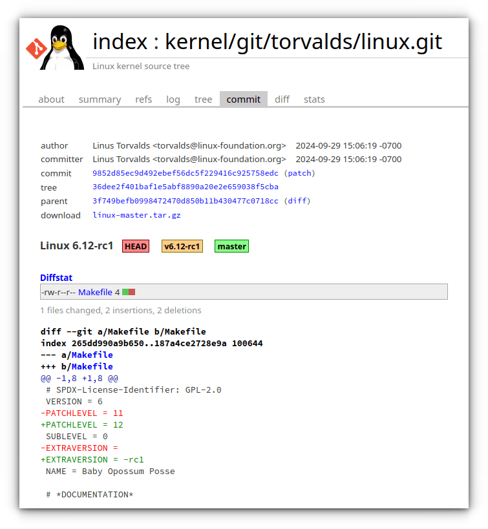Switch to the summary tab
This screenshot has height=529, width=488.
(100, 99)
